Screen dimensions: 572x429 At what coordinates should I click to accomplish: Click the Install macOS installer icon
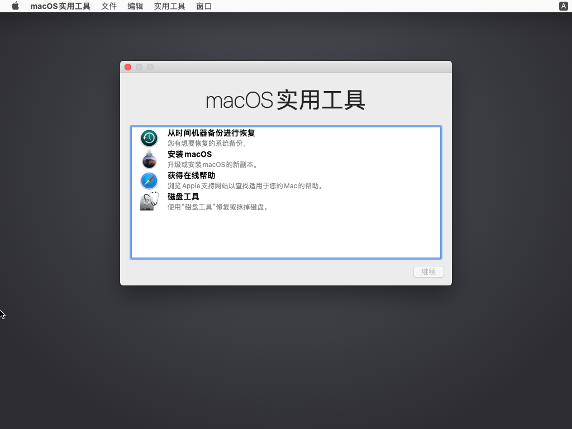tap(149, 159)
